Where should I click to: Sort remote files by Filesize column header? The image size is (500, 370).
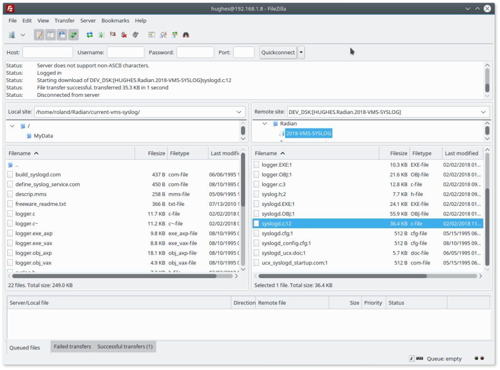394,153
